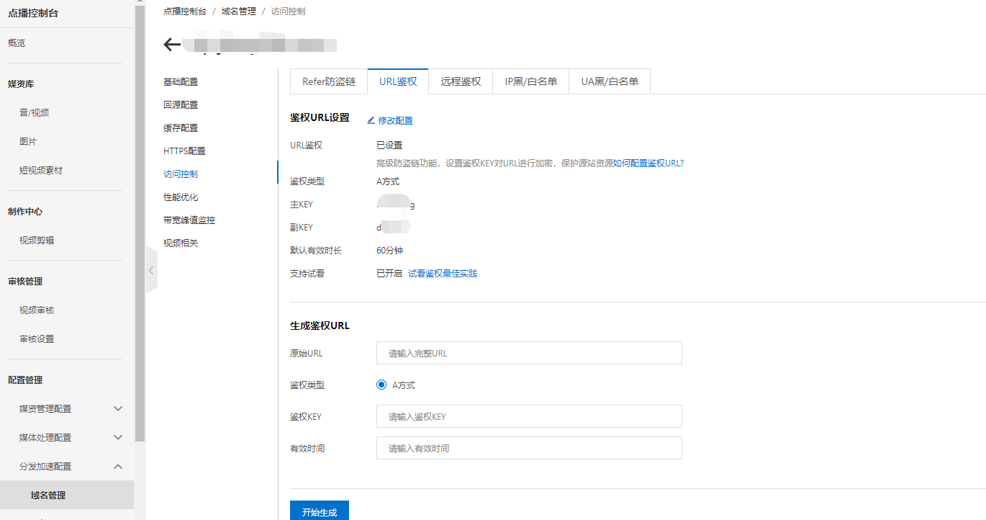The image size is (986, 520).
Task: Open the 远程鉴权 tab
Action: pos(461,81)
